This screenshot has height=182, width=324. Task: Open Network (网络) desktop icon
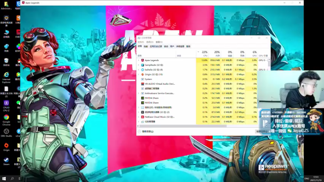(6, 48)
